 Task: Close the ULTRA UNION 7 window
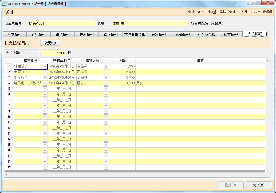(268, 3)
